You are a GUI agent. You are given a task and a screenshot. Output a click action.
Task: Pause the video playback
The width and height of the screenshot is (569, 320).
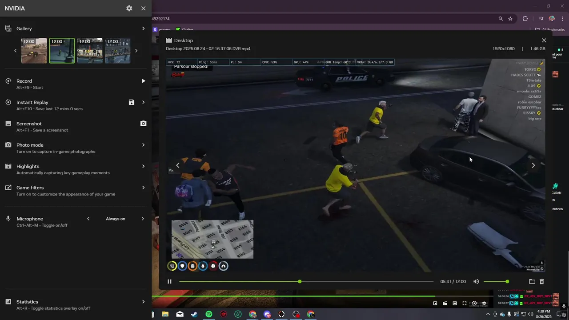point(169,281)
